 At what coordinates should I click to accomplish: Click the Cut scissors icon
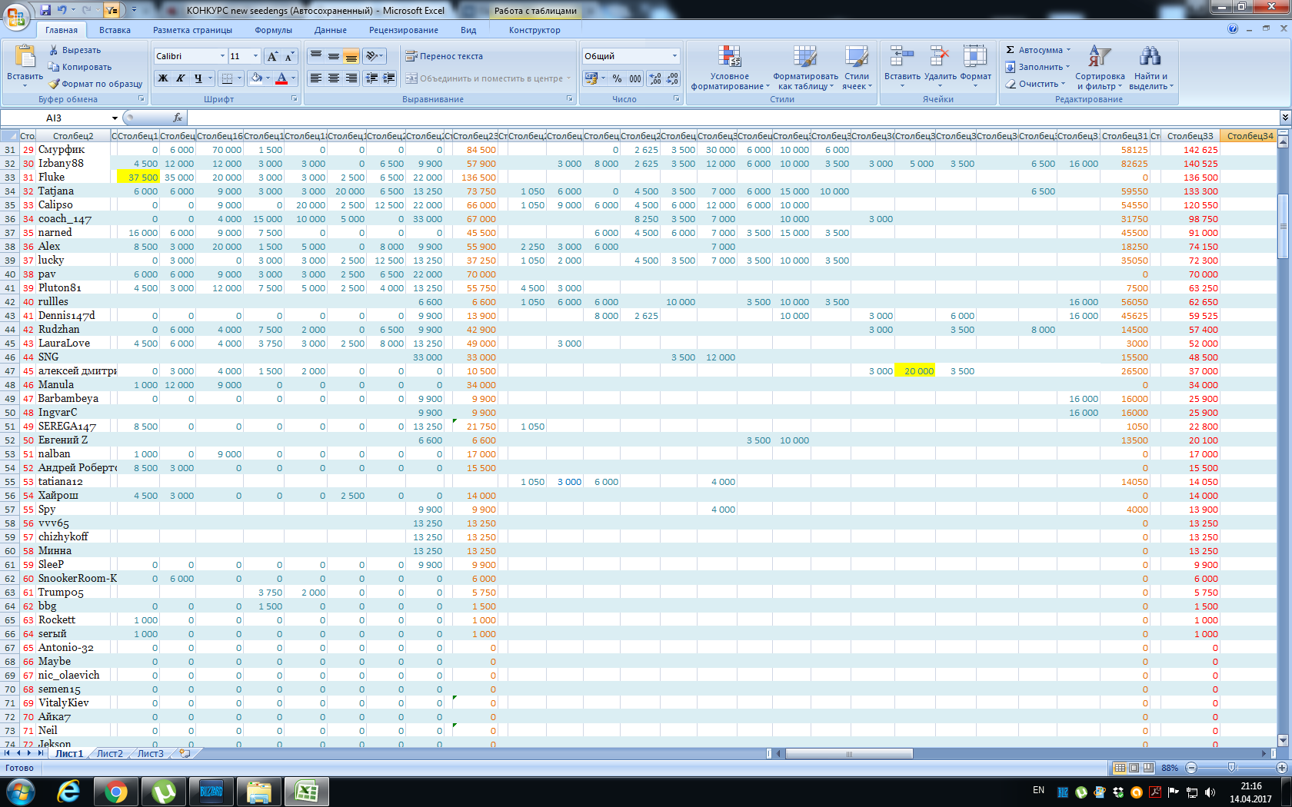pos(54,50)
